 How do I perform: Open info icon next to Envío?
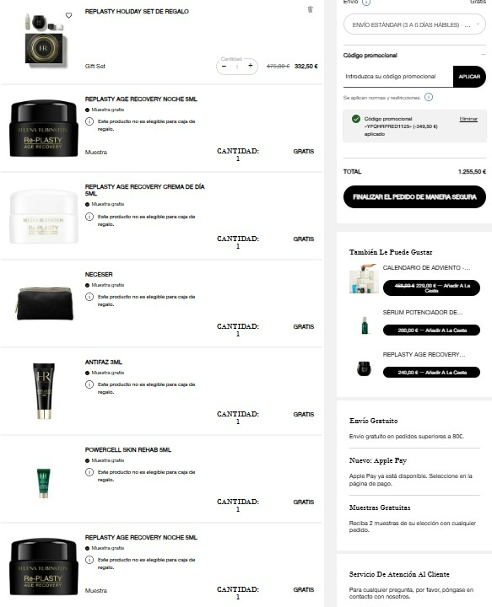click(366, 3)
